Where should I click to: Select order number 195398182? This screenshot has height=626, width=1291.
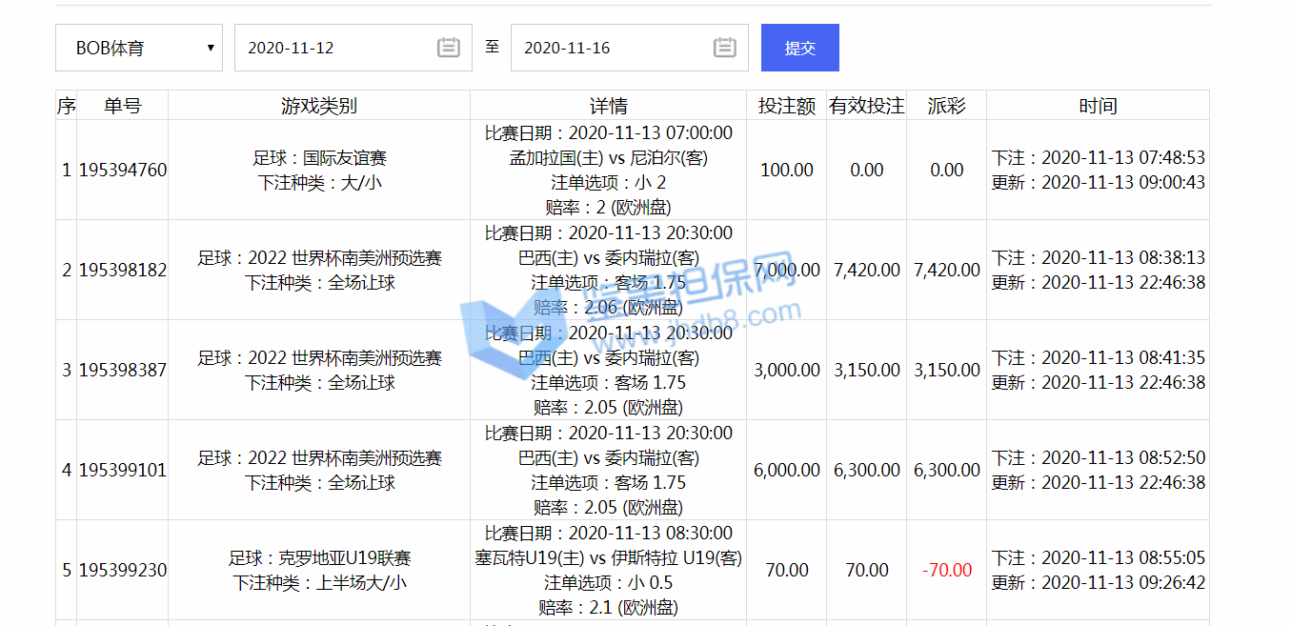[122, 271]
